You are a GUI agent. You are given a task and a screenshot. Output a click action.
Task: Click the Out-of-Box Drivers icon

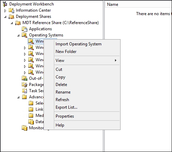click(x=25, y=78)
